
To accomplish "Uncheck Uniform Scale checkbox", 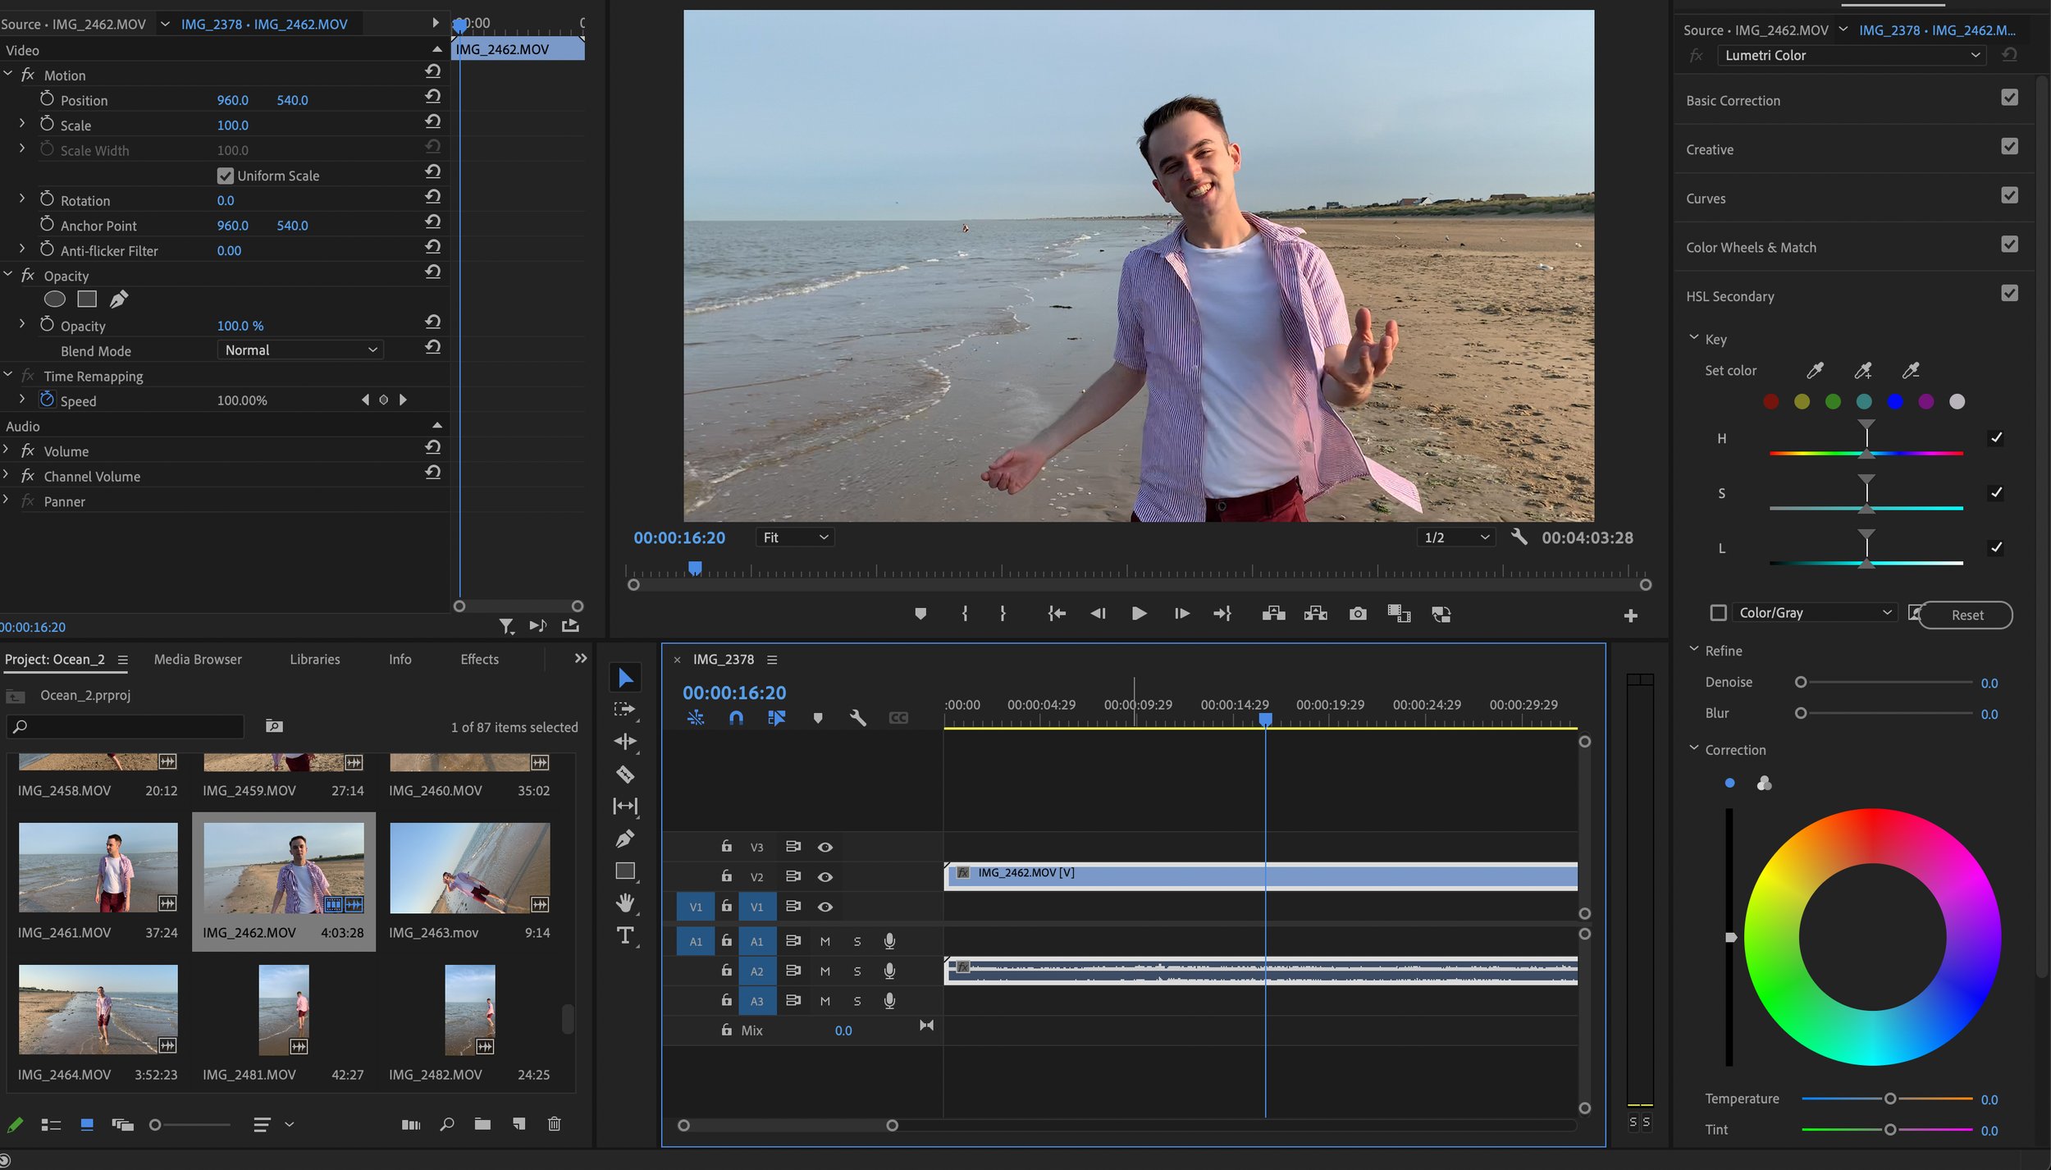I will point(225,176).
